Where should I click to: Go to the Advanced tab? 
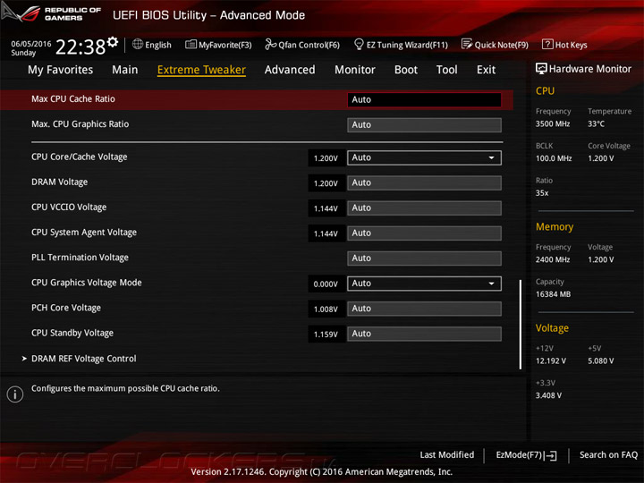(x=290, y=70)
